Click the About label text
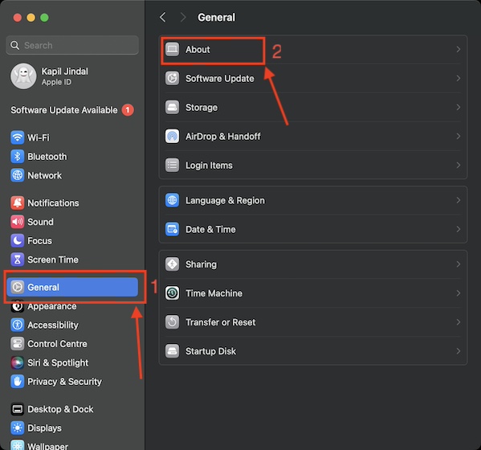This screenshot has width=481, height=450. [x=198, y=50]
